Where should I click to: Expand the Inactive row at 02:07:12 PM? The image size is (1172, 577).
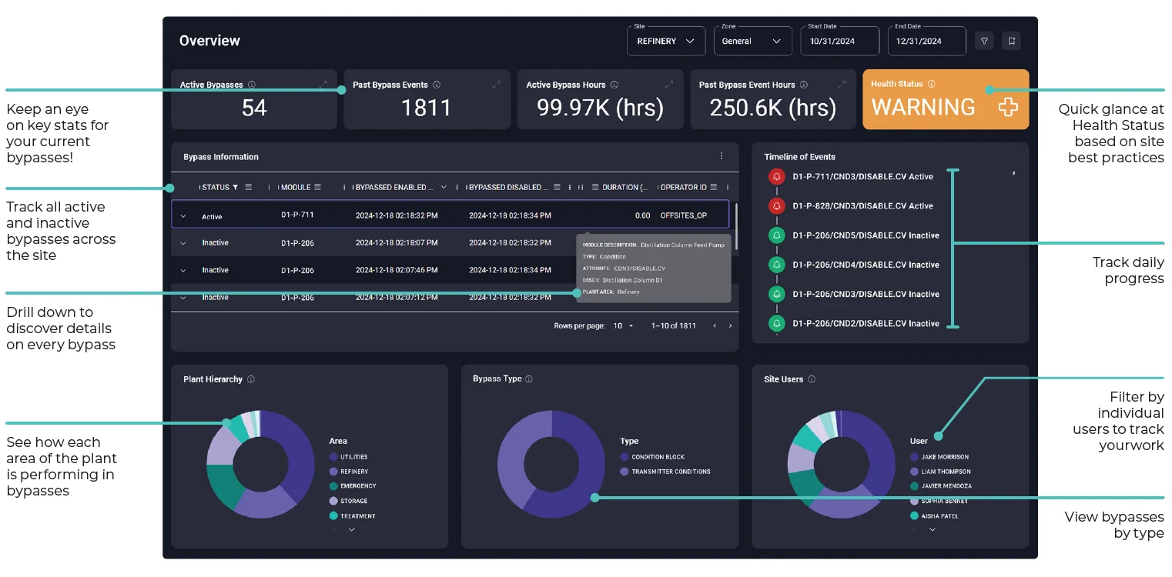coord(183,297)
